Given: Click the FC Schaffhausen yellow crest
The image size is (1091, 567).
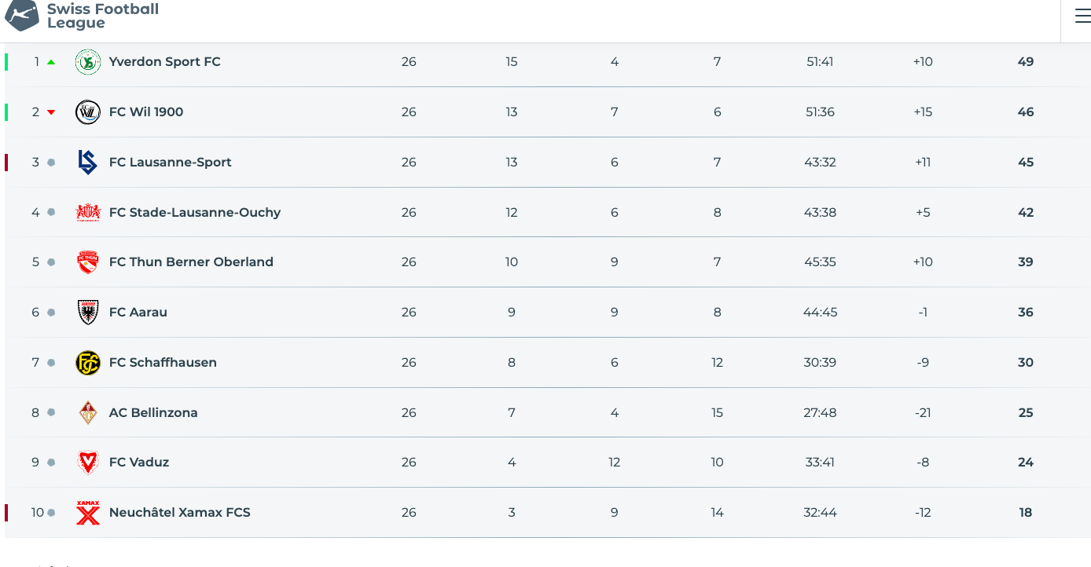Looking at the screenshot, I should [x=88, y=363].
